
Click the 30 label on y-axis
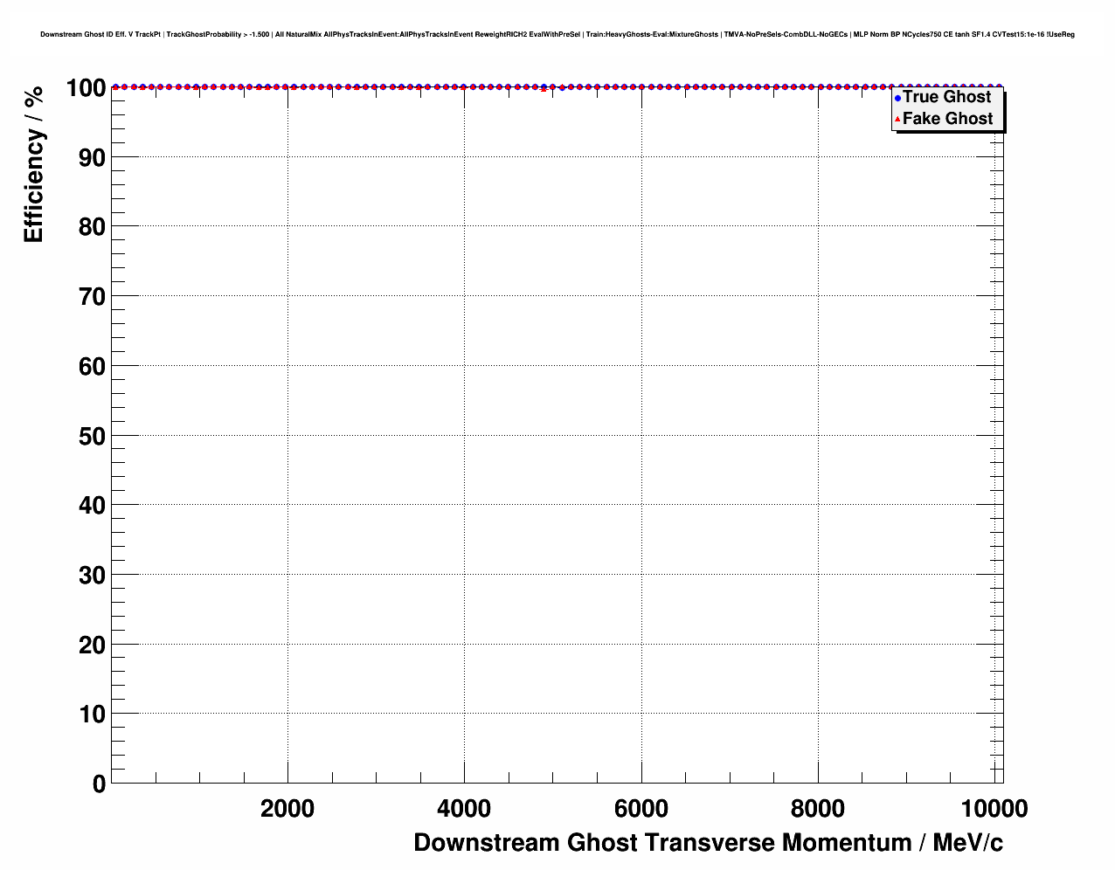pyautogui.click(x=92, y=576)
